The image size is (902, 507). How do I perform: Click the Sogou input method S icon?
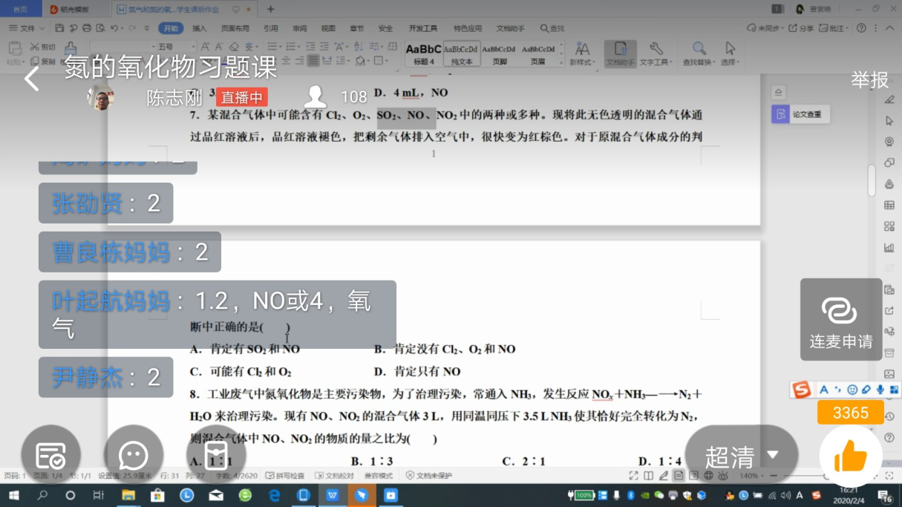click(x=801, y=390)
